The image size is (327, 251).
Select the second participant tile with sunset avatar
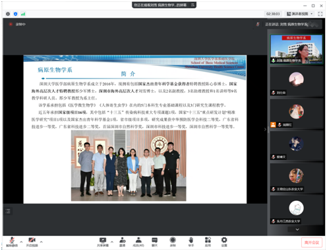click(296, 81)
